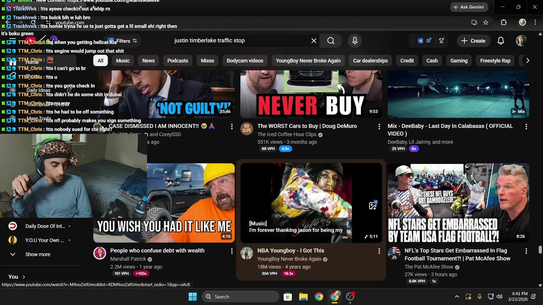Play the NEVER BUY thumbnail video
This screenshot has width=543, height=305.
point(311,94)
